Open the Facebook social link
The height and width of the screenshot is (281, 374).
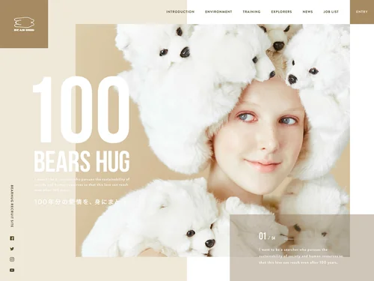12,238
